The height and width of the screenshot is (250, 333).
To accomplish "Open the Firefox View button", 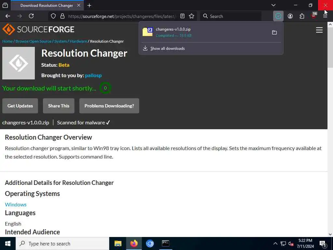I will [x=5, y=5].
